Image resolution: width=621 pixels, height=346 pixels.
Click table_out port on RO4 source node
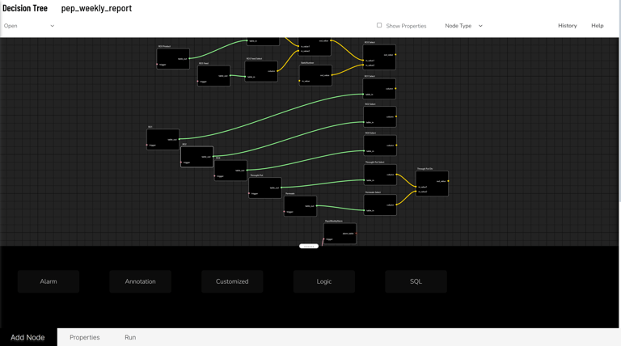[247, 171]
